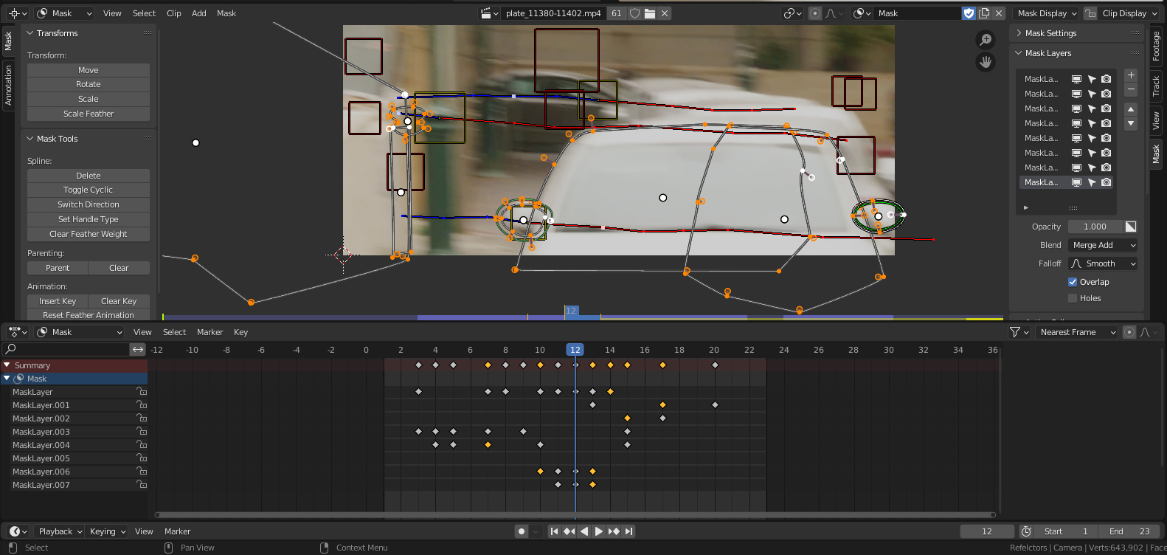The height and width of the screenshot is (555, 1167).
Task: Open the Blend mode Merge Add dropdown
Action: click(x=1103, y=245)
